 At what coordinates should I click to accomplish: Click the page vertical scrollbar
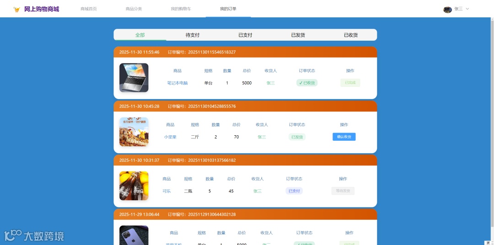click(x=492, y=122)
